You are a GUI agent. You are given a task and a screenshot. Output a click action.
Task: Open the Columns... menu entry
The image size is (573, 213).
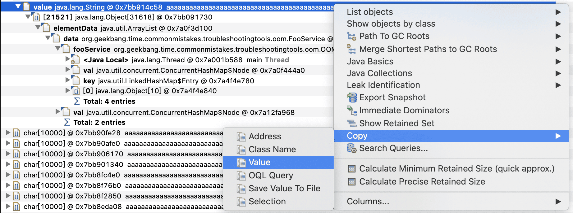(368, 202)
